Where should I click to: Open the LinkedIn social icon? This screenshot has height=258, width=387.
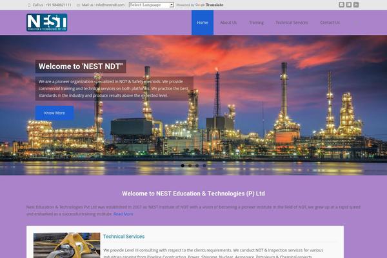(356, 5)
